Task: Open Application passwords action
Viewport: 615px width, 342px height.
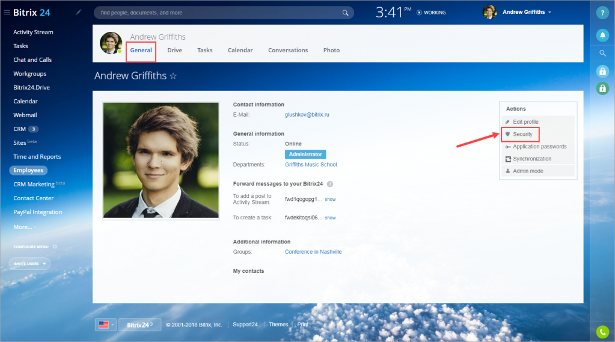Action: coord(540,146)
